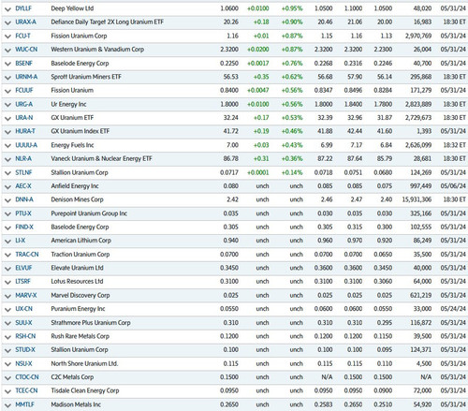Open the HURA-T ticker link
468x411 pixels.
coord(25,131)
